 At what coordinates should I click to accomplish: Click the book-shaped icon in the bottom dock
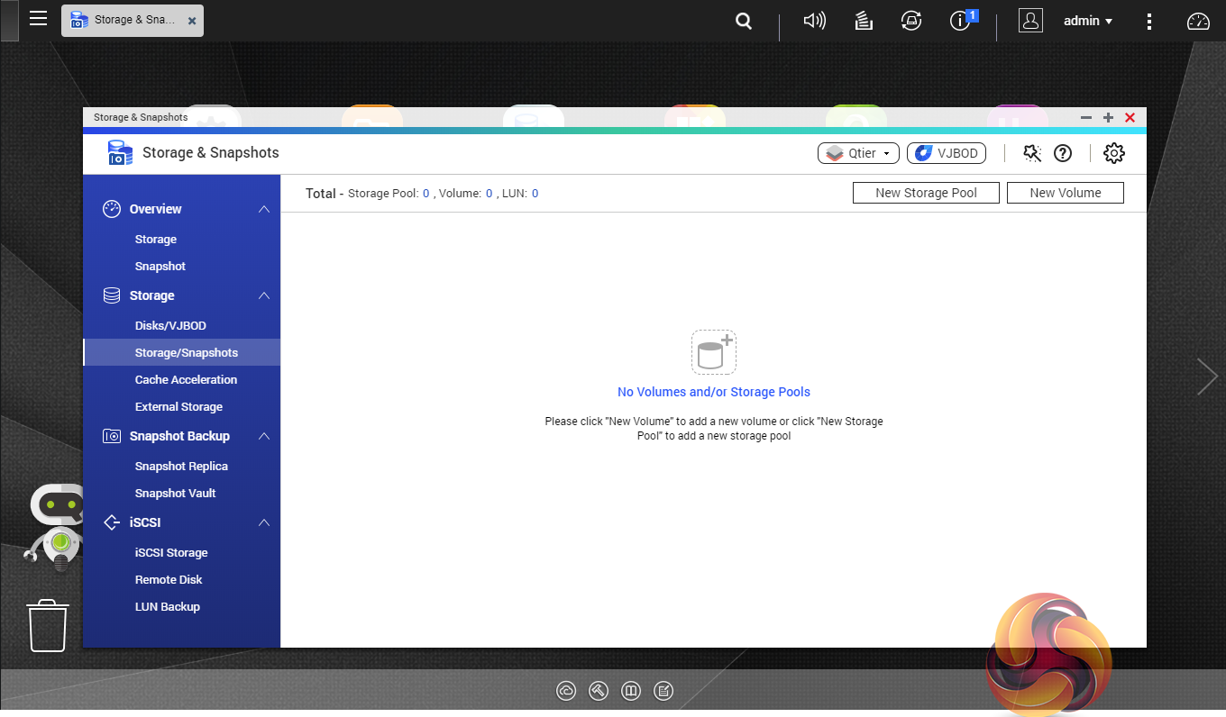click(631, 691)
